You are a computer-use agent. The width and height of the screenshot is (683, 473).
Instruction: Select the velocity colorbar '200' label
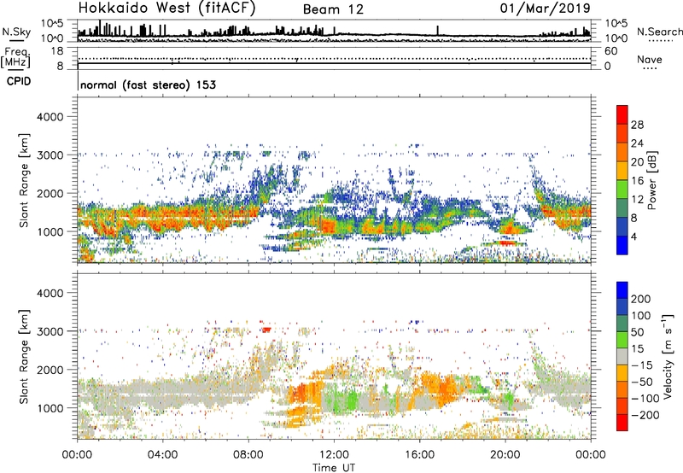[641, 299]
